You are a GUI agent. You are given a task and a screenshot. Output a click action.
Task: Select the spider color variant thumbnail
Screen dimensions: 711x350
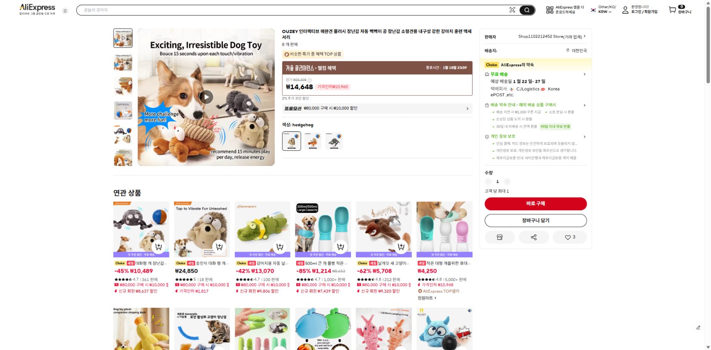[x=334, y=141]
